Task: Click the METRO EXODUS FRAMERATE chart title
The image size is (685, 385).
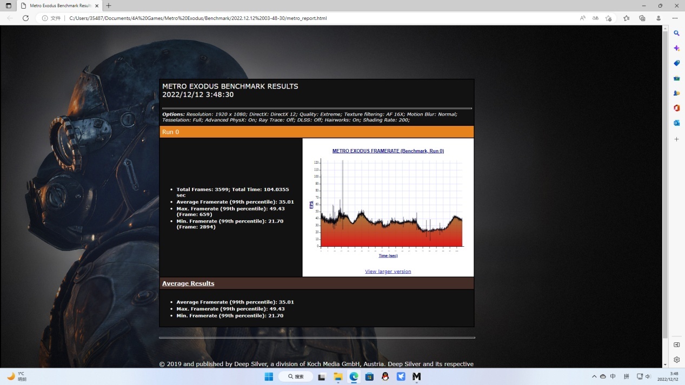Action: point(388,151)
